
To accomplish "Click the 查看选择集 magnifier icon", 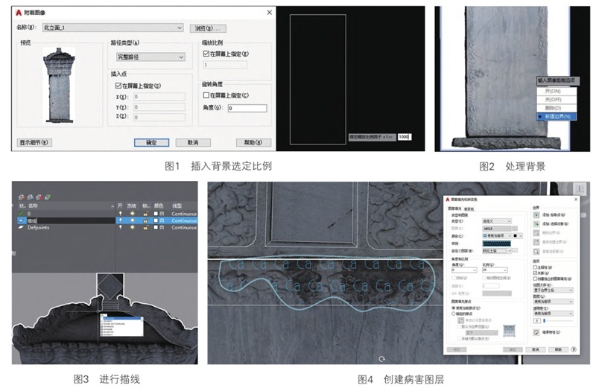I will [x=536, y=252].
